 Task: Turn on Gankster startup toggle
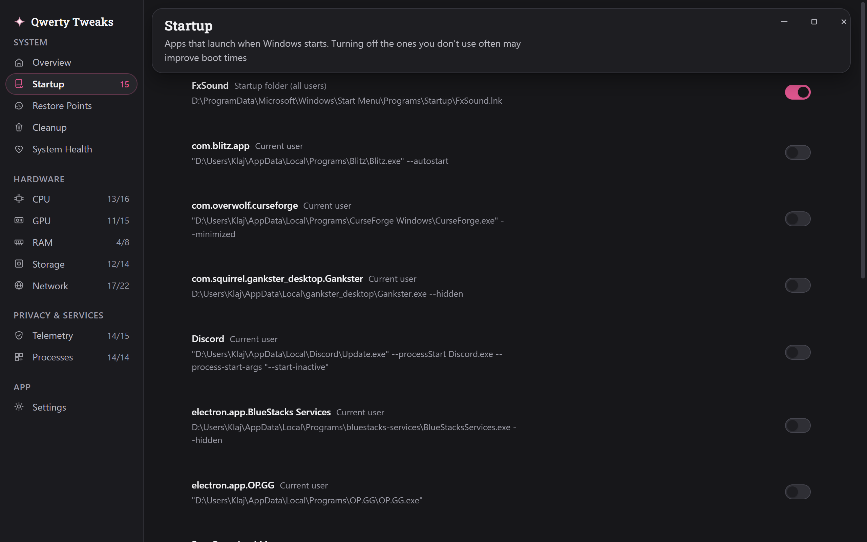(798, 285)
